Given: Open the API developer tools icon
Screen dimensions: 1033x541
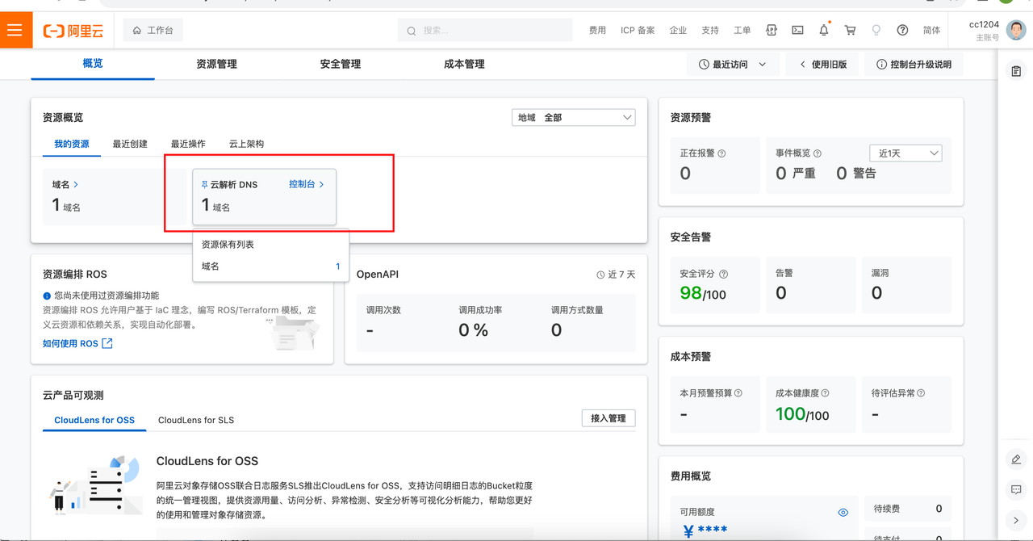Looking at the screenshot, I should [x=772, y=31].
